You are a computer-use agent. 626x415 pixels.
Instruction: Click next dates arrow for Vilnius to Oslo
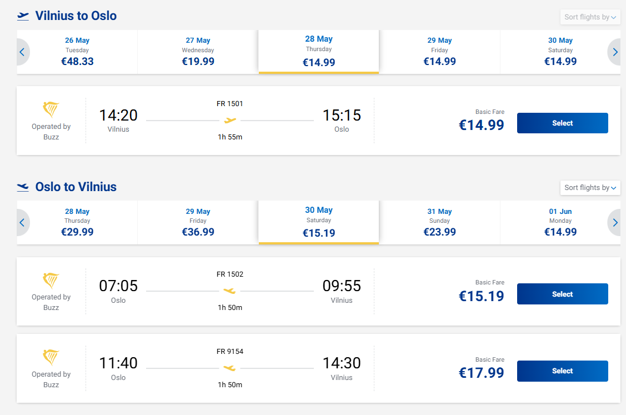point(615,52)
